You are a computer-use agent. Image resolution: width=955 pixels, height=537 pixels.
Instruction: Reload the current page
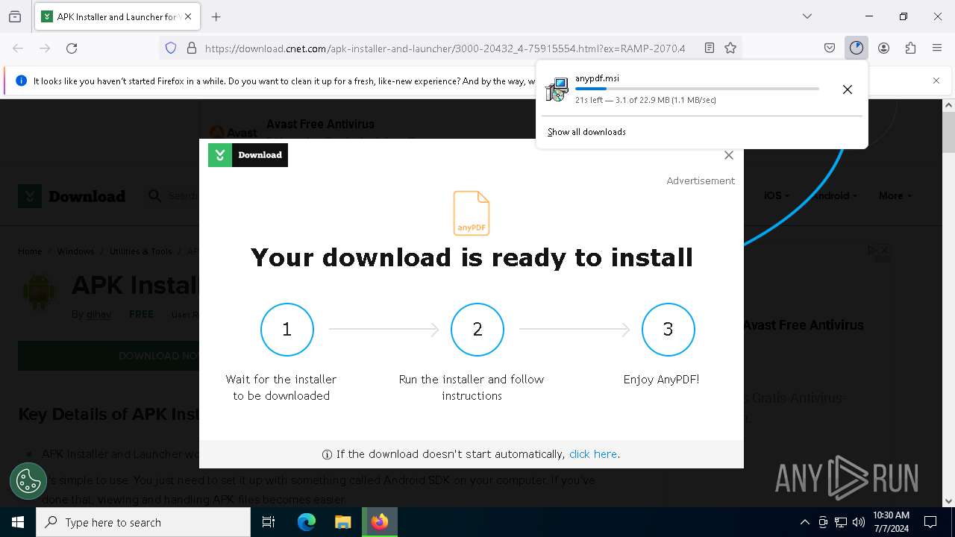tap(72, 48)
